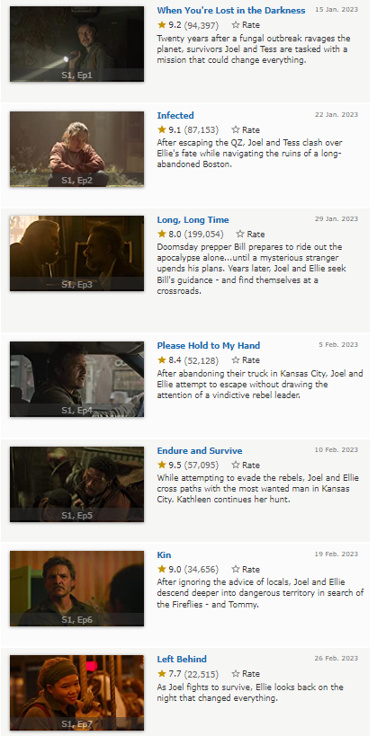Go to the Long, Long Time episode page
377x736 pixels.
point(193,219)
